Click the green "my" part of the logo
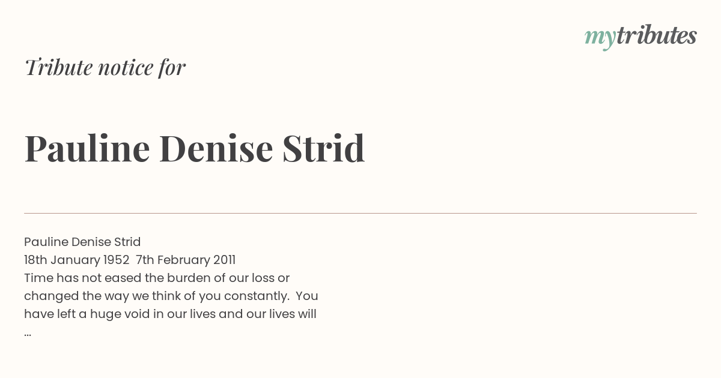This screenshot has height=378, width=721. [600, 39]
